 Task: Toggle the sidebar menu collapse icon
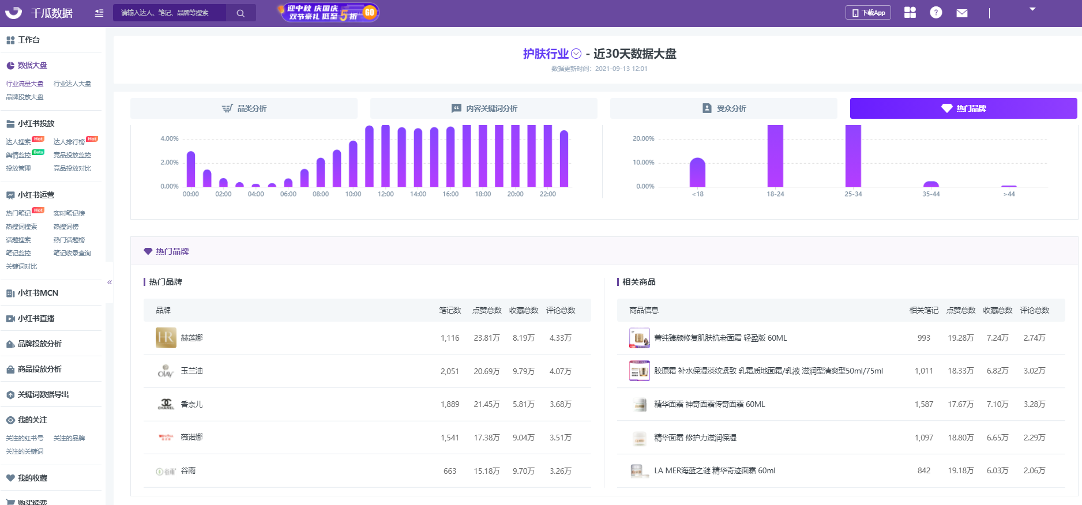[99, 13]
